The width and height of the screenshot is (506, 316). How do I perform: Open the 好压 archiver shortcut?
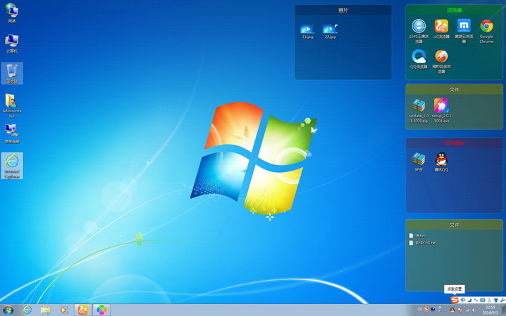click(419, 162)
